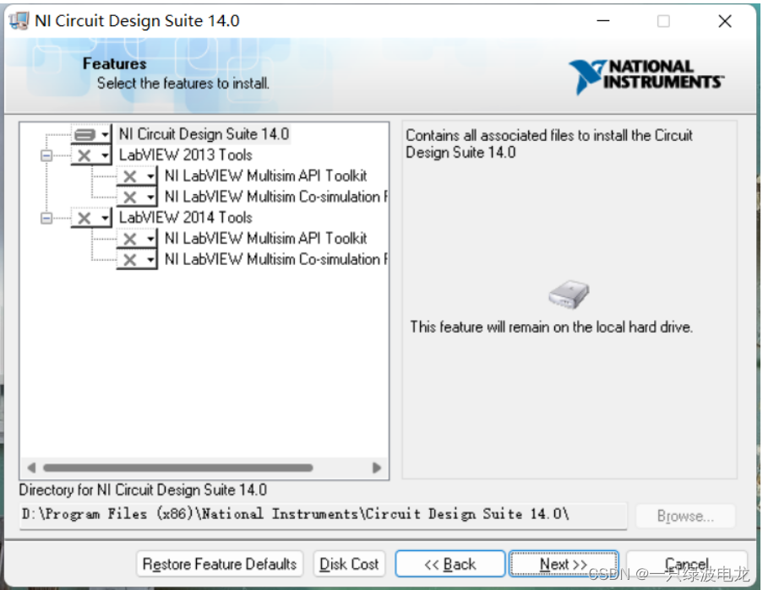This screenshot has width=763, height=590.
Task: Close the installer window
Action: 725,21
